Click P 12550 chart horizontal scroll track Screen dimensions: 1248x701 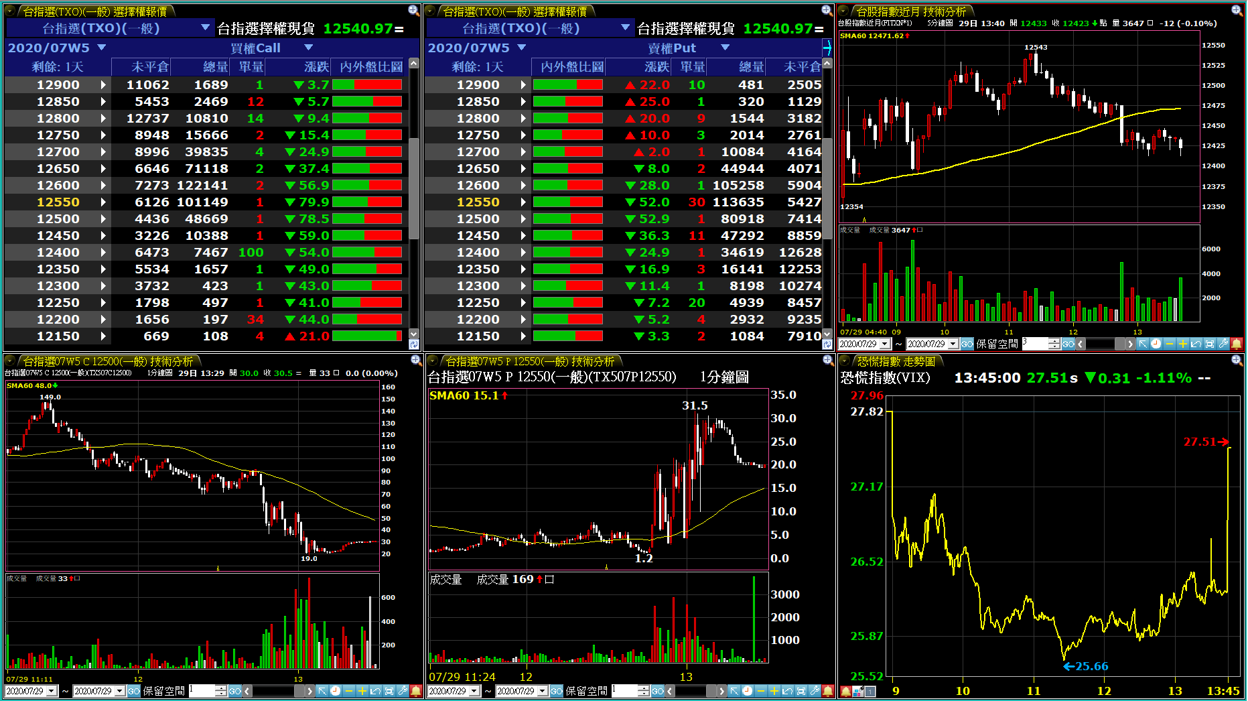point(695,691)
